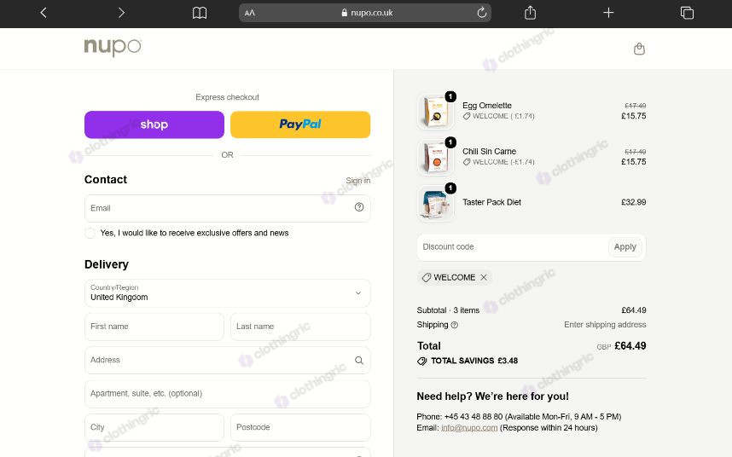732x457 pixels.
Task: Click the nupo.co.uk address bar
Action: click(x=365, y=13)
